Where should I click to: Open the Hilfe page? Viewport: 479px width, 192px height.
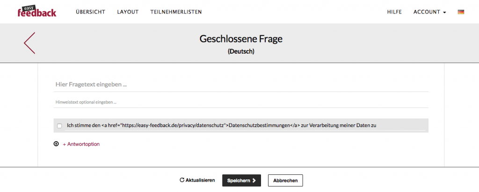394,12
